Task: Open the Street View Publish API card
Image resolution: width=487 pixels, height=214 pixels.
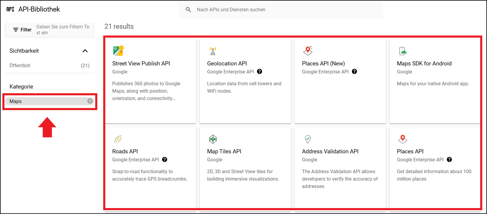Action: tap(151, 81)
